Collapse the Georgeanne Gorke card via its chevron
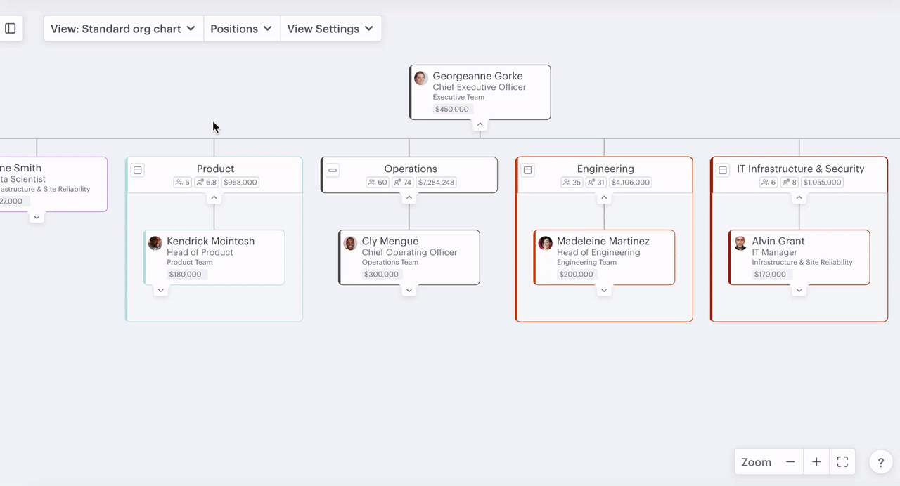900x486 pixels. pos(480,124)
